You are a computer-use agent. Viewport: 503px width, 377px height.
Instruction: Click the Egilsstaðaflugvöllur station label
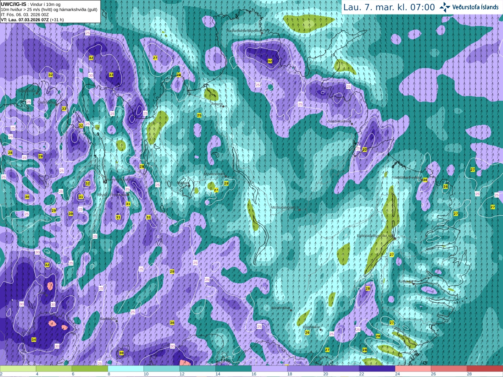375,236
